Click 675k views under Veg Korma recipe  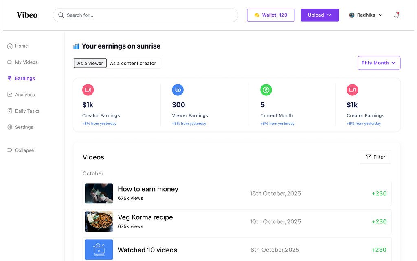[130, 226]
